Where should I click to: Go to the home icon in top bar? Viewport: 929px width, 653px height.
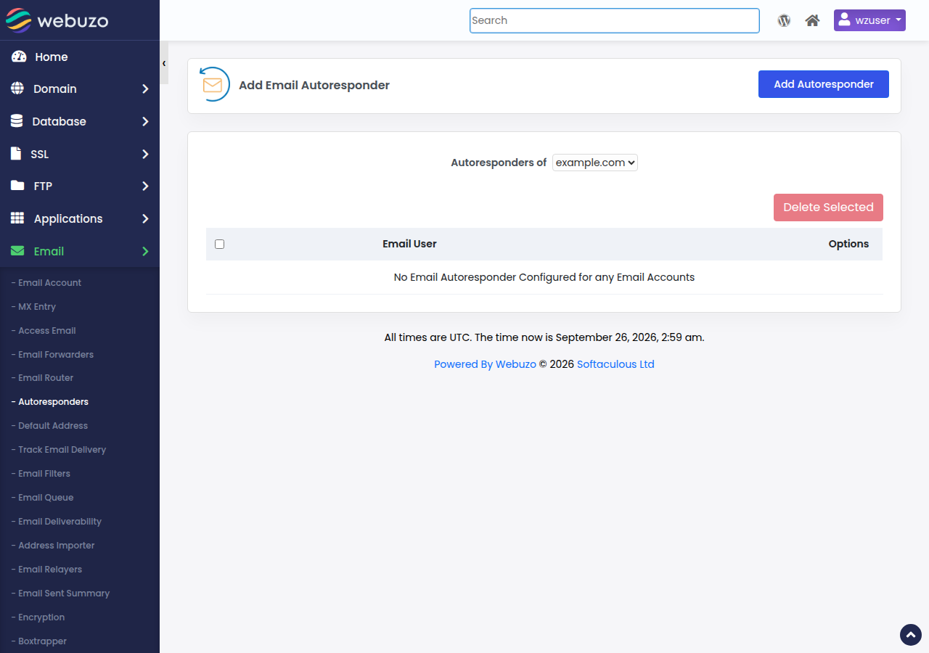813,20
